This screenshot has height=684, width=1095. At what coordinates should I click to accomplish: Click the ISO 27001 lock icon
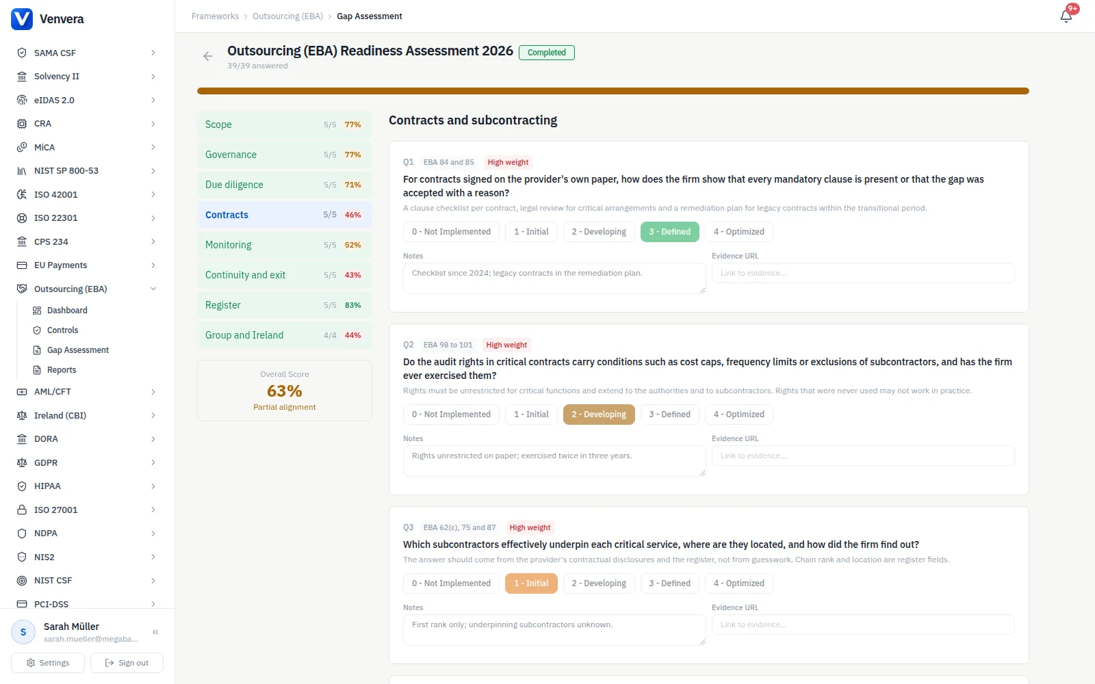coord(22,510)
